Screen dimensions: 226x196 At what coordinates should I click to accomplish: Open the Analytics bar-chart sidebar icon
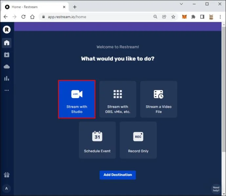point(7,78)
